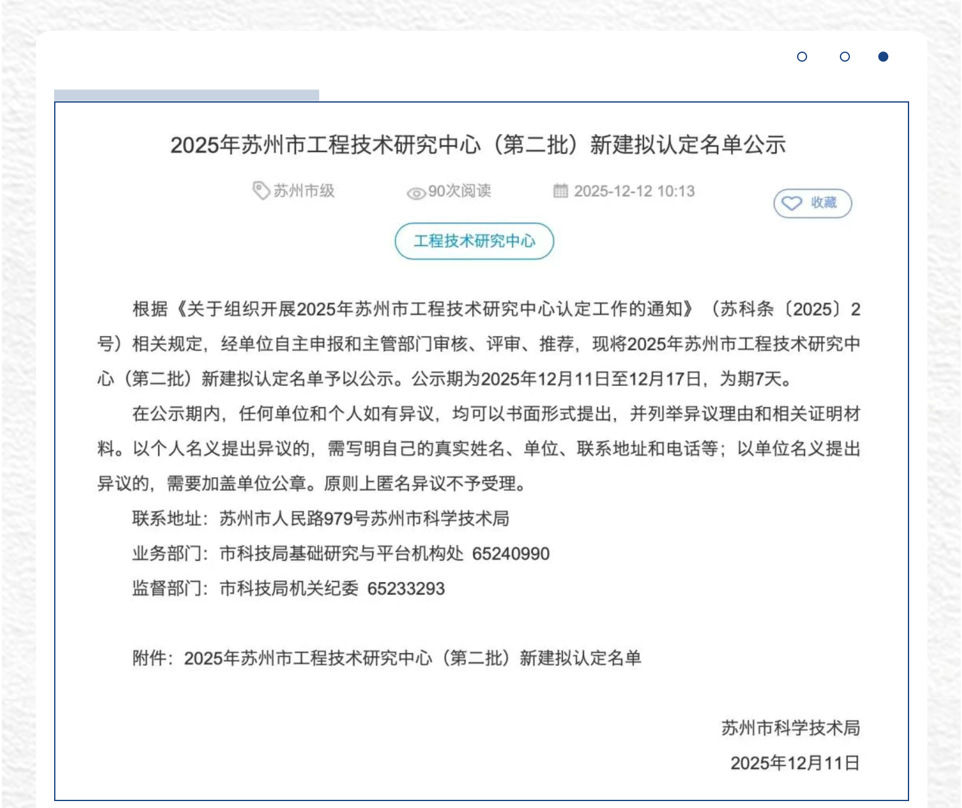Click the middle hollow carousel dot
Screen dimensions: 962x808
pos(844,56)
